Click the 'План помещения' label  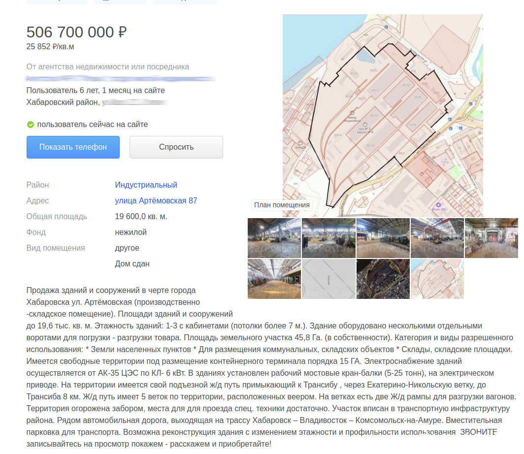coord(282,205)
